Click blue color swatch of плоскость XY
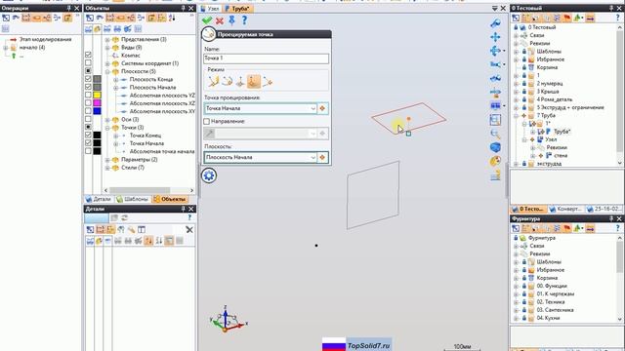The image size is (625, 351). [97, 111]
